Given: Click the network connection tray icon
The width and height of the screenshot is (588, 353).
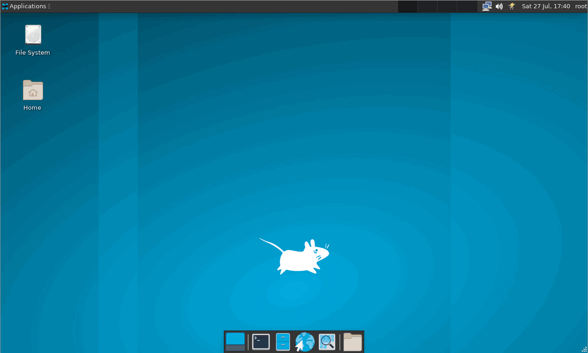Looking at the screenshot, I should [x=487, y=6].
